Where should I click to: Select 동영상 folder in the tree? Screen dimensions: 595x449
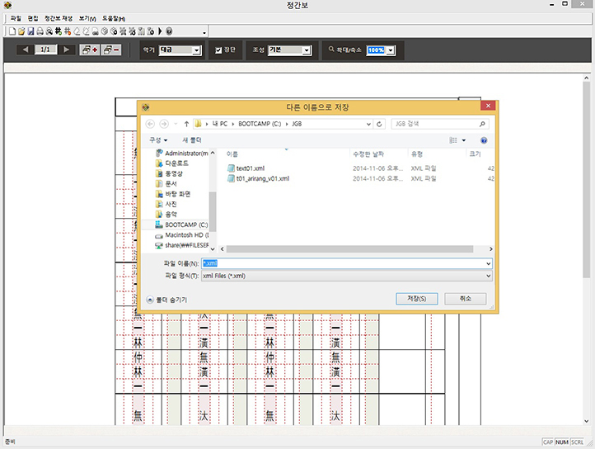[169, 174]
